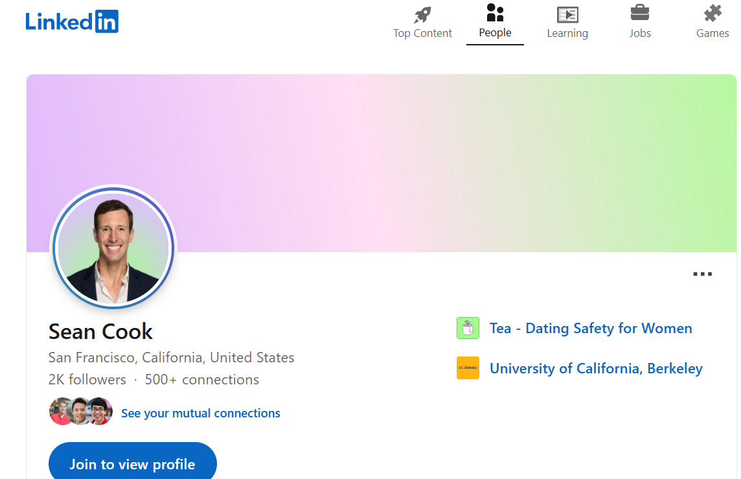Open the three-dot more options menu
The width and height of the screenshot is (741, 479).
(702, 274)
